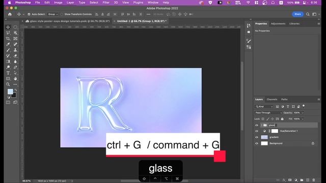Open the Apple menu
The width and height of the screenshot is (326, 183).
point(9,3)
